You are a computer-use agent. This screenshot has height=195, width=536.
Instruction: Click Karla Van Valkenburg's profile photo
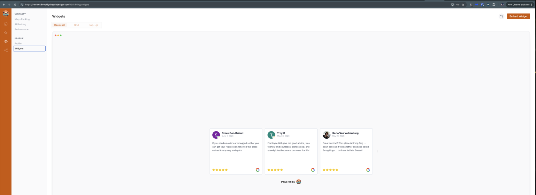pos(327,135)
